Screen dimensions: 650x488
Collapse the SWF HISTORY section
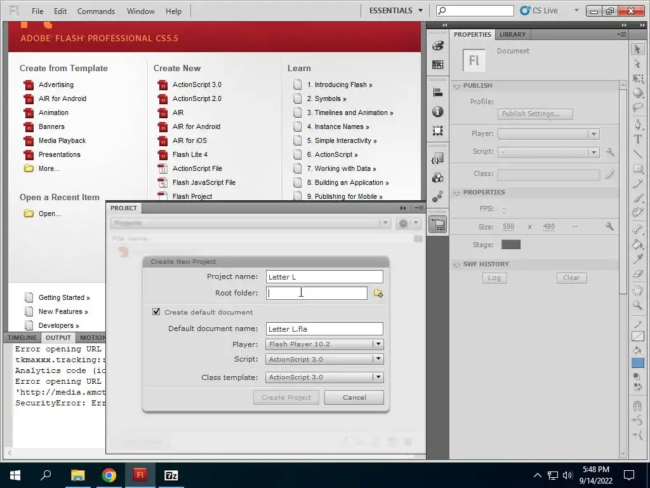457,264
